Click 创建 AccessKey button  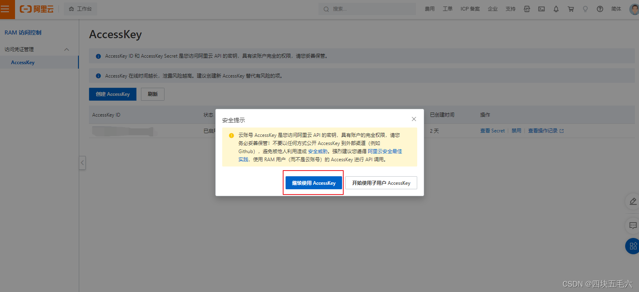click(113, 94)
